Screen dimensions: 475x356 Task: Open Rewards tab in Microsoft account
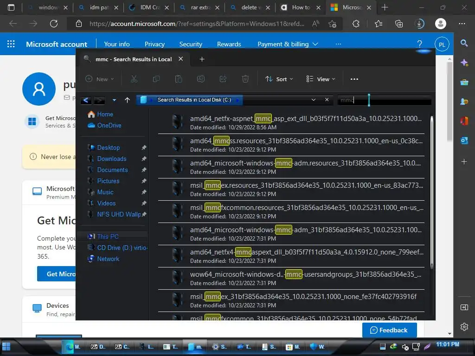click(x=229, y=44)
